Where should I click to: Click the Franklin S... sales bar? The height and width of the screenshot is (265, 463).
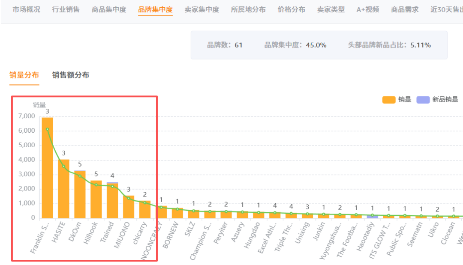[47, 167]
